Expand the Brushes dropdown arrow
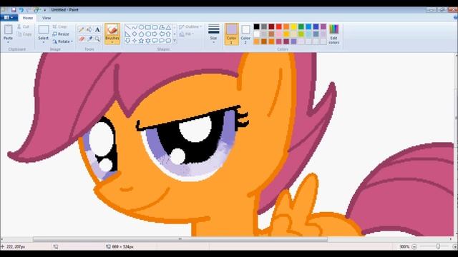 click(112, 43)
